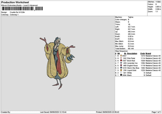
Task: Click the Lavender Ice color swatch
Action: coord(121,63)
